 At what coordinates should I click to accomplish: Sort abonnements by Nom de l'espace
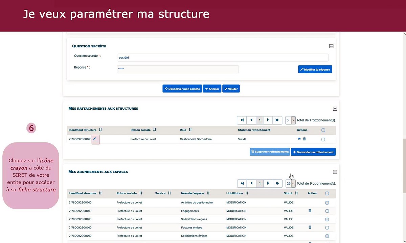[208, 193]
